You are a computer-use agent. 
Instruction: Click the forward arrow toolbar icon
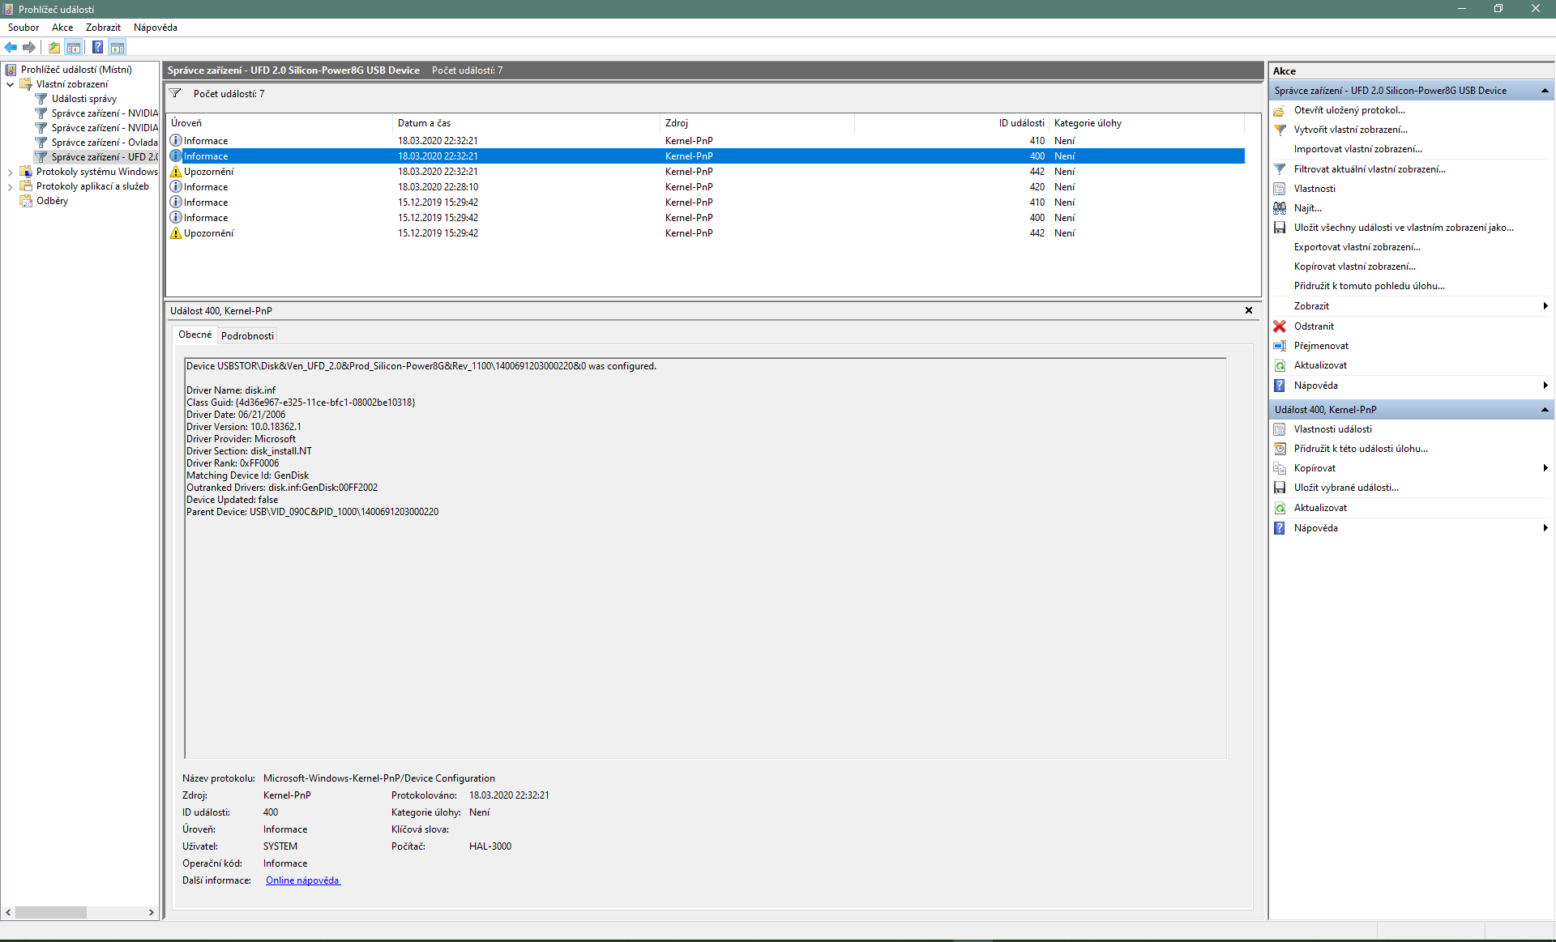click(29, 48)
